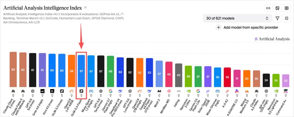Viewport: 294px width, 117px height.
Task: Click the Google logo under Gemini 3.7 Flash
Action: point(111,91)
